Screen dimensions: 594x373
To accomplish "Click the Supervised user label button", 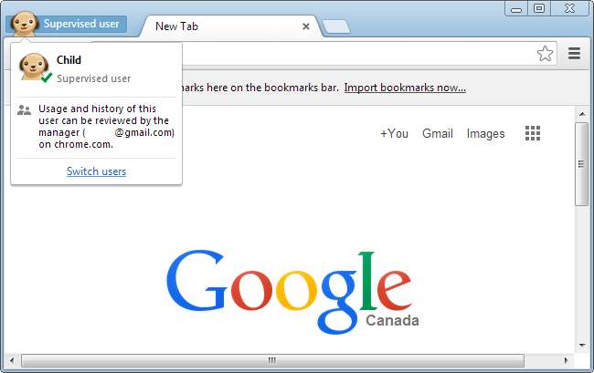I will coord(81,24).
